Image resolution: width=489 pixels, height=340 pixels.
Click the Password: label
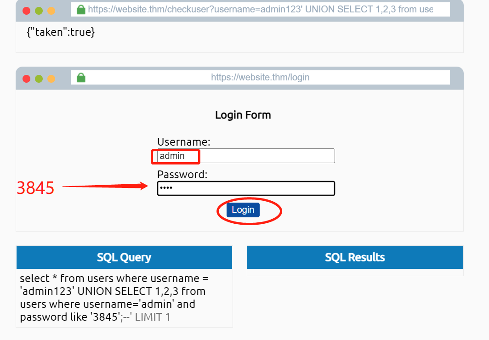coord(182,175)
